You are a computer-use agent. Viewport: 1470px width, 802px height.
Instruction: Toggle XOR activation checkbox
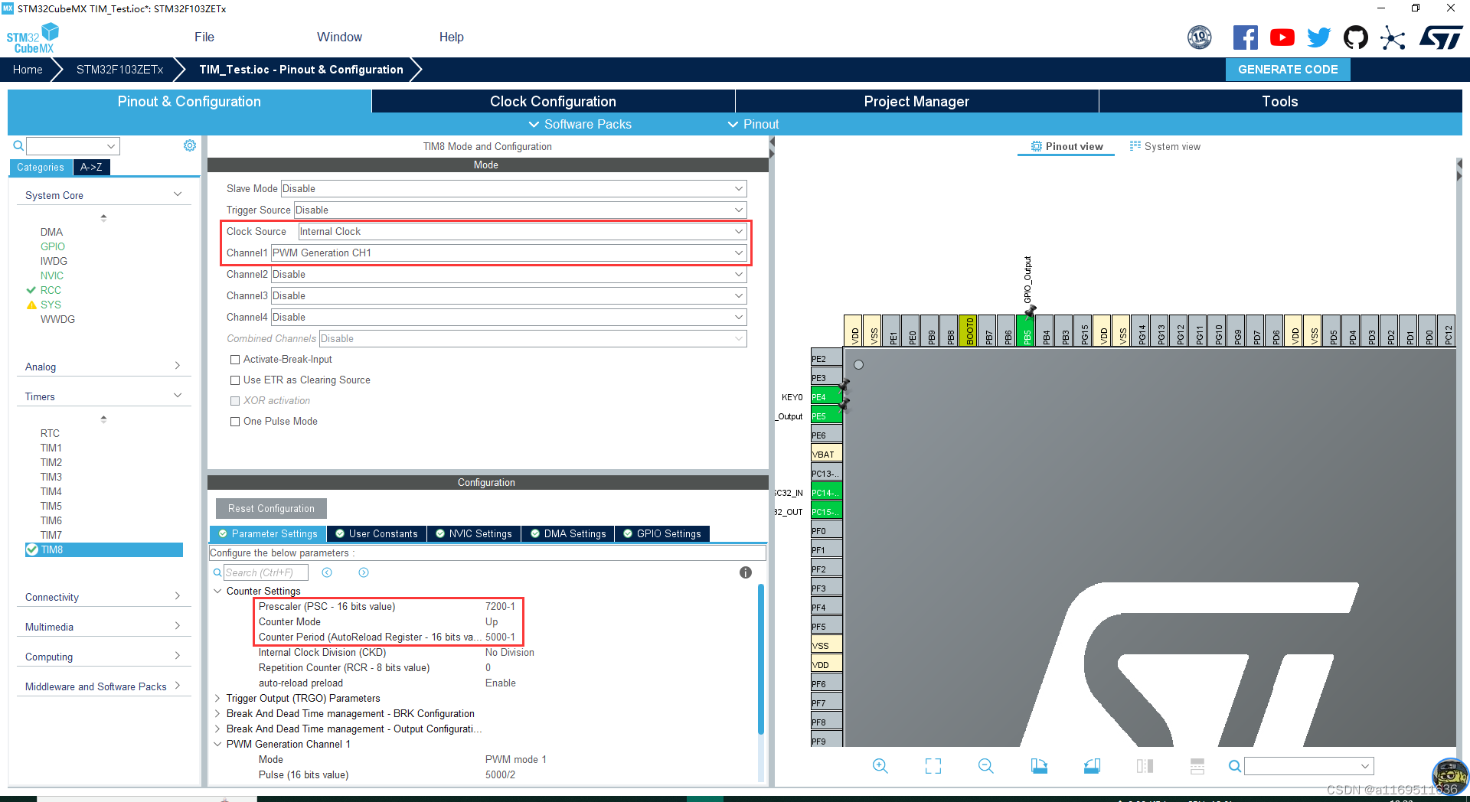tap(235, 401)
